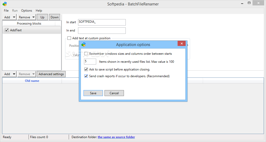
Task: Cancel the Application options dialog
Action: tap(114, 93)
